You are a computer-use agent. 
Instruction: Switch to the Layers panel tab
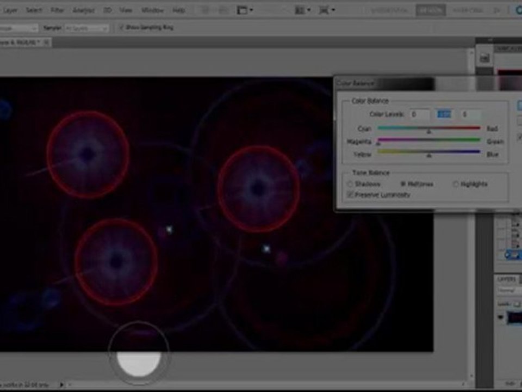[507, 279]
